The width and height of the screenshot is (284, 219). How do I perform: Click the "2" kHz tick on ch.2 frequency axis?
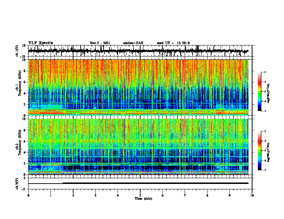25,164
